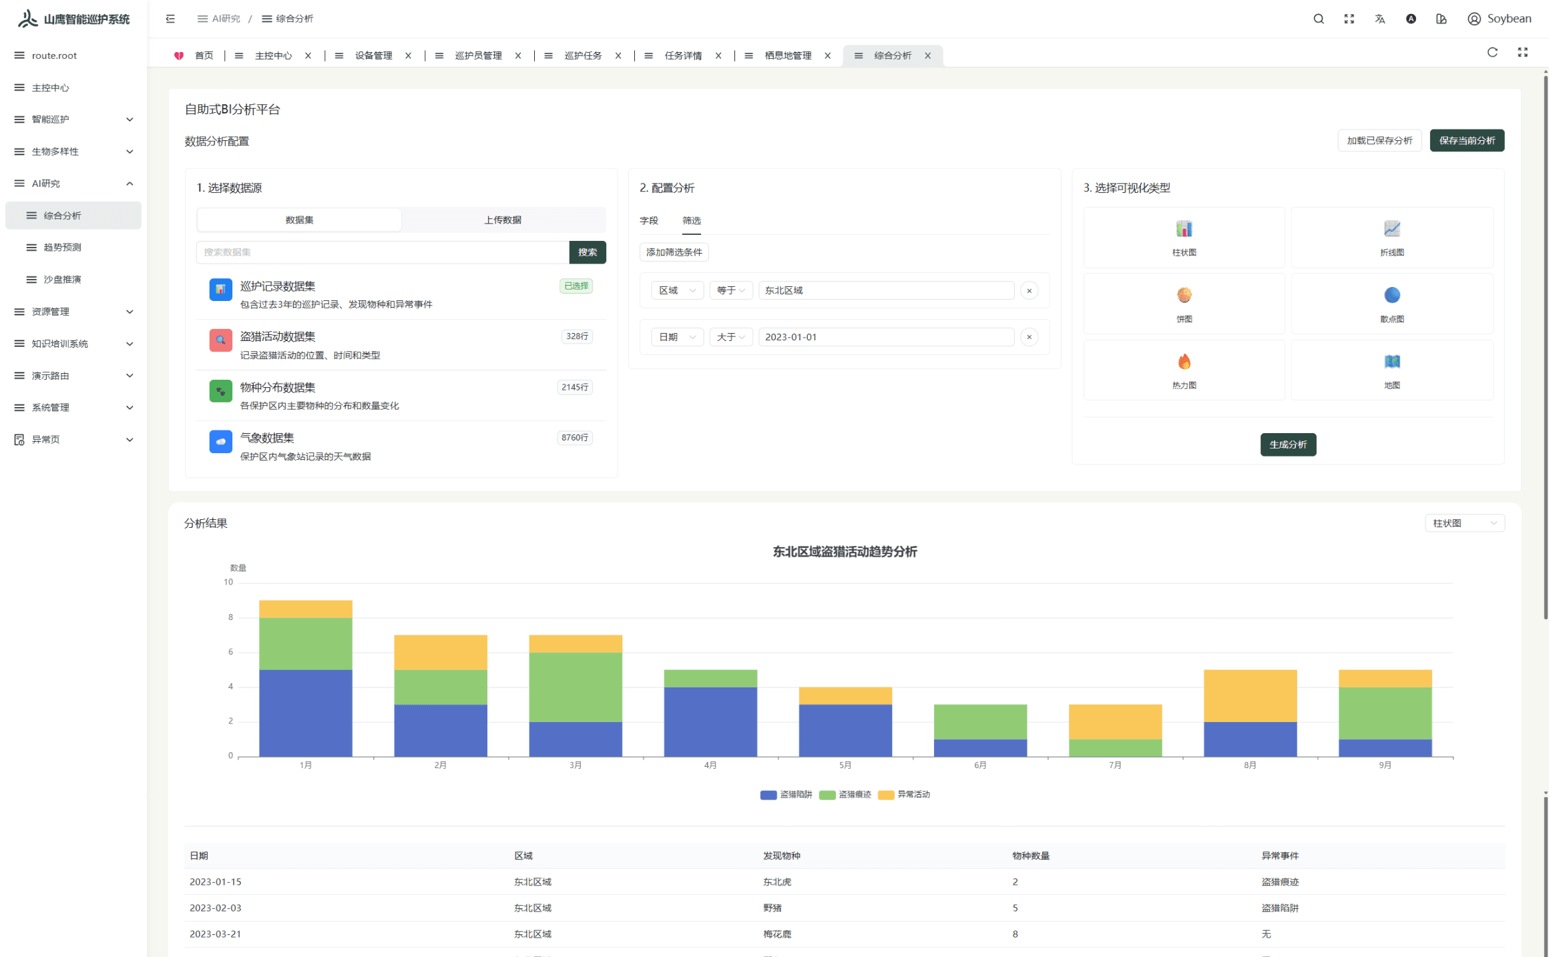Open the 大于 operator dropdown
The width and height of the screenshot is (1549, 957).
[x=730, y=337]
